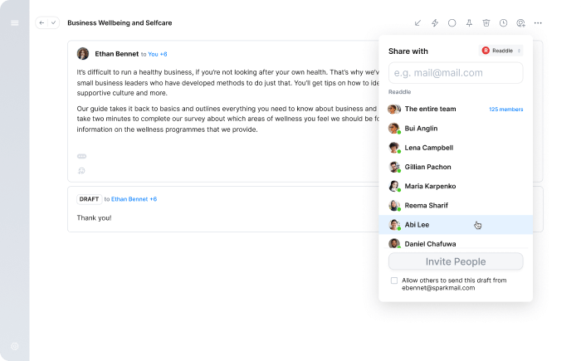Open the DRAFT label badge

click(x=90, y=199)
